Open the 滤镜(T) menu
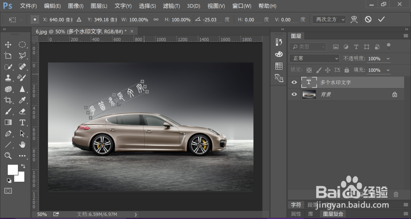 (x=171, y=6)
